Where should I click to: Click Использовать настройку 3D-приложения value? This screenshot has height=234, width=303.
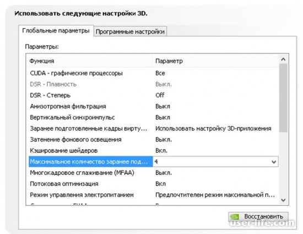(213, 129)
